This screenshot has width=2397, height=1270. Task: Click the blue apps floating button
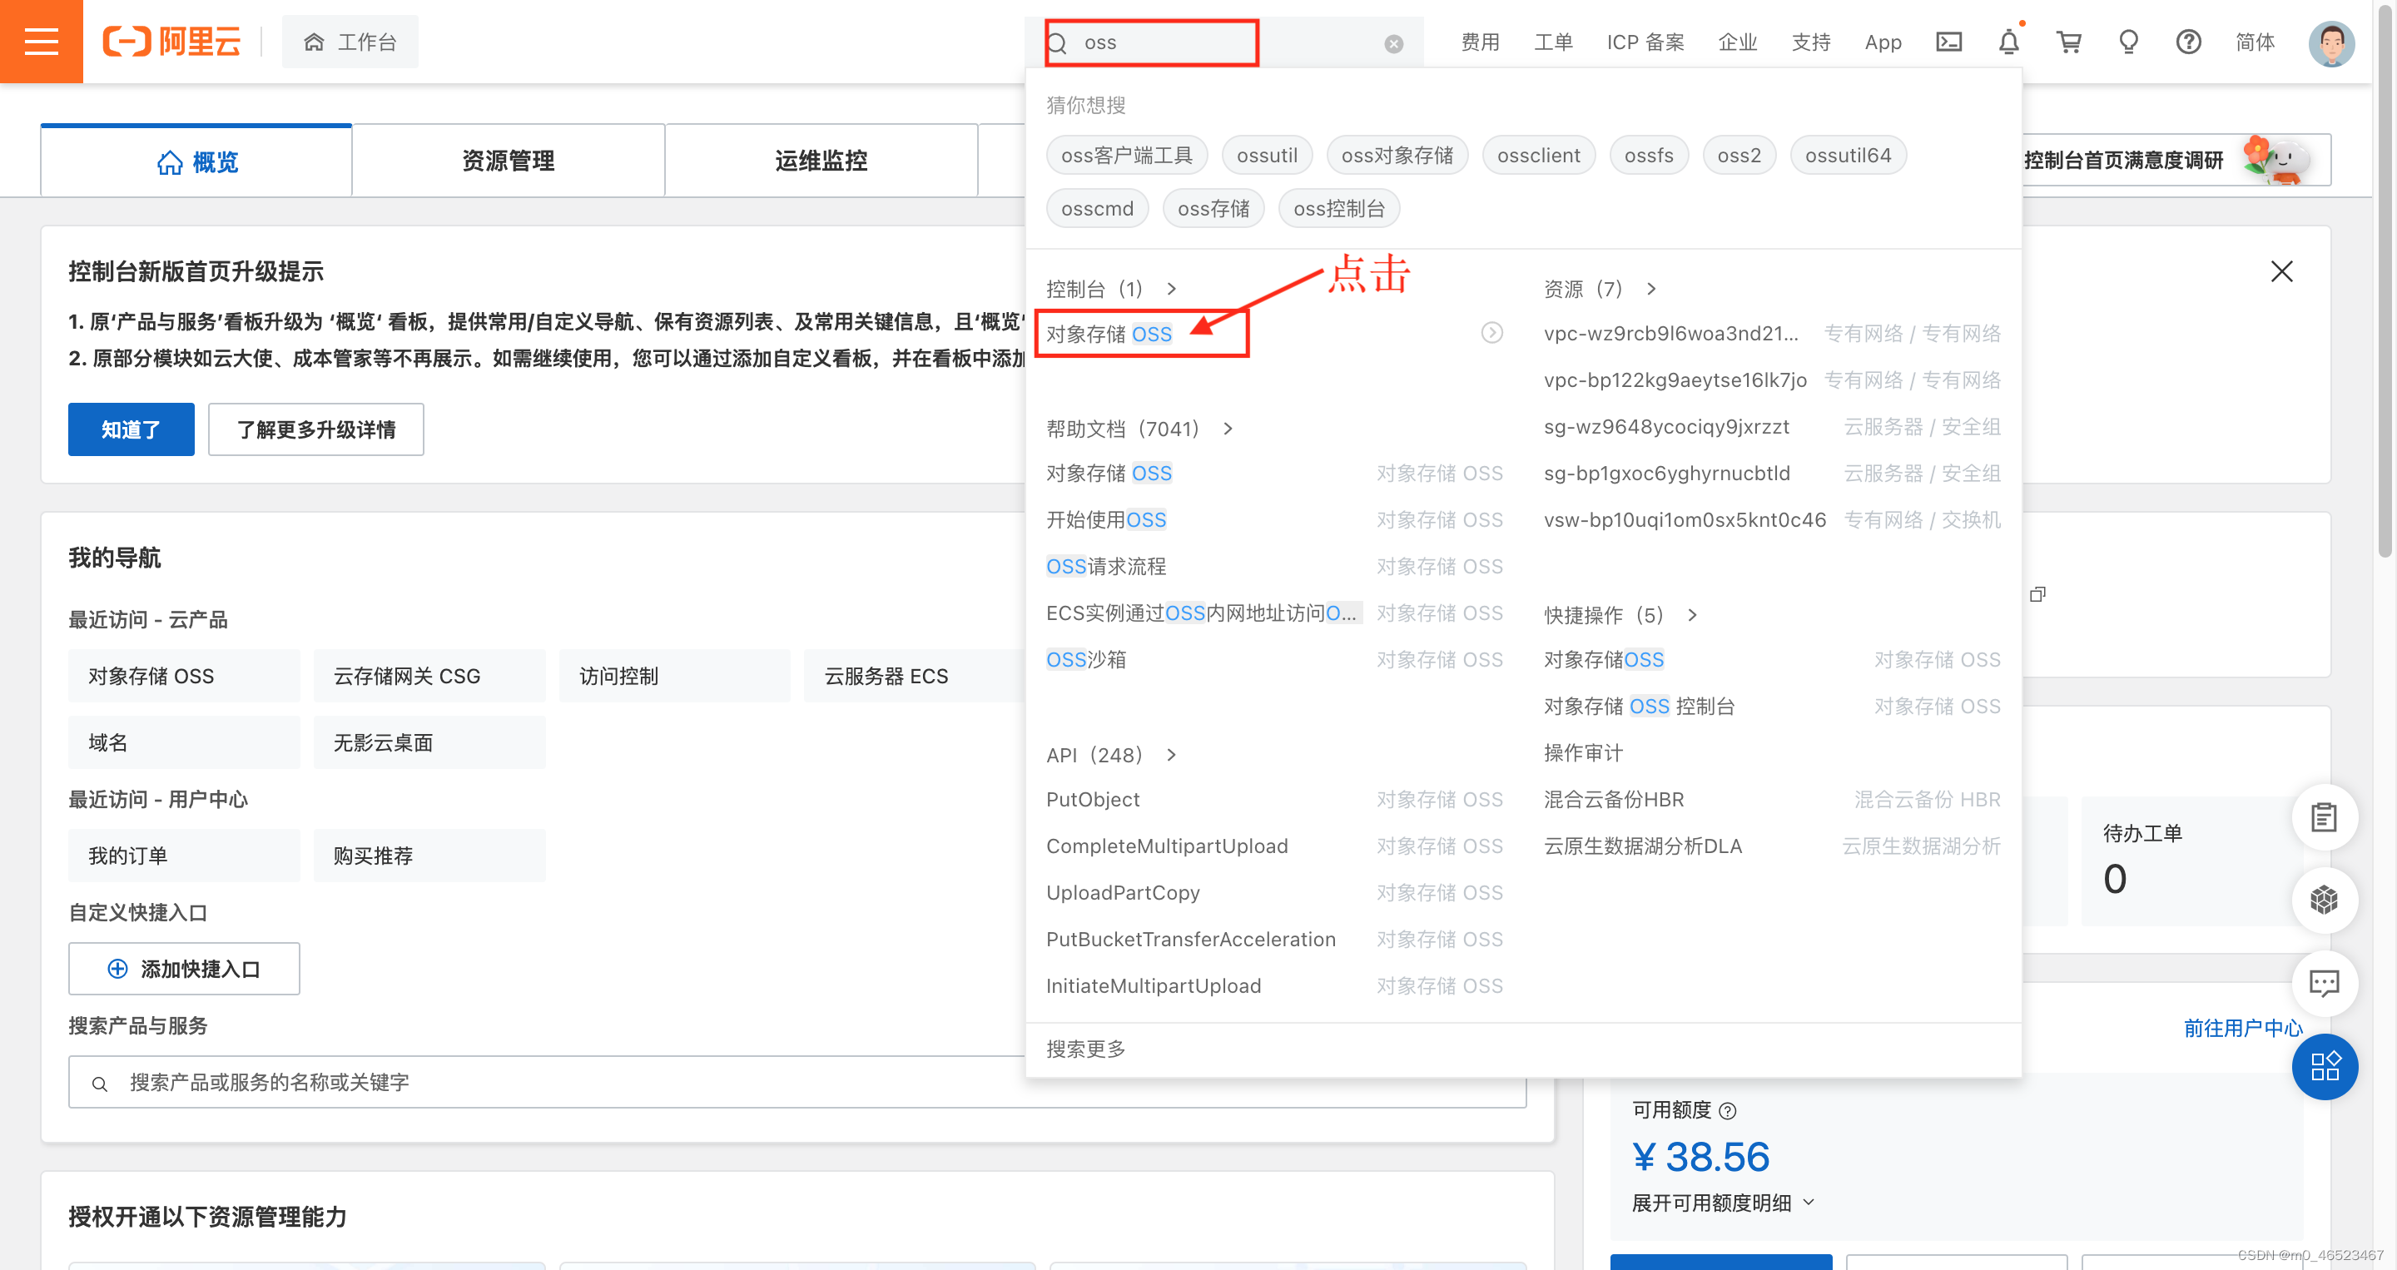[x=2324, y=1066]
